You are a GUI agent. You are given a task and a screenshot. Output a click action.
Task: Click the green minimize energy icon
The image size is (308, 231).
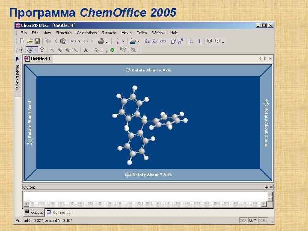[x=112, y=50]
